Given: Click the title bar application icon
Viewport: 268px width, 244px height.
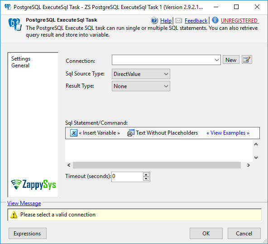Looking at the screenshot, I should (x=8, y=7).
